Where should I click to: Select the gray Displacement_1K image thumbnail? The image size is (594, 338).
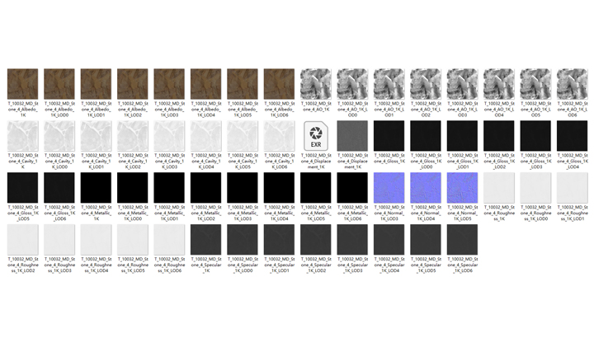click(x=351, y=135)
